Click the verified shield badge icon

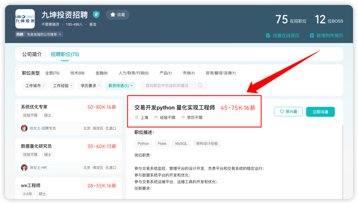[96, 14]
